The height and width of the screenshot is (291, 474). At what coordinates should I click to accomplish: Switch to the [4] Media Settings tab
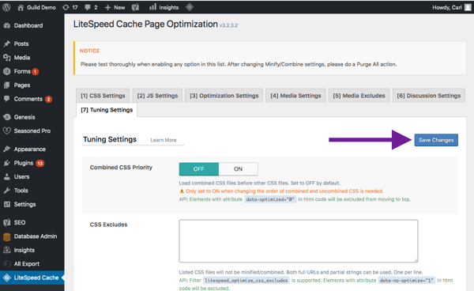295,96
